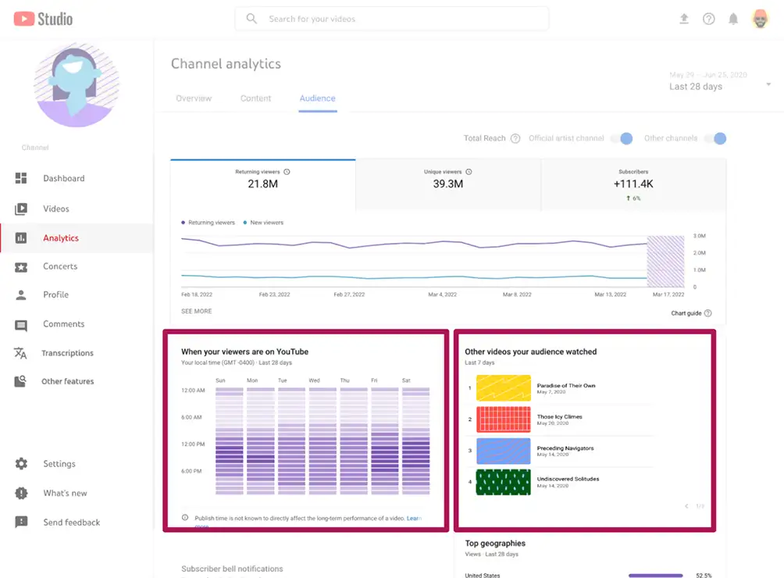Image resolution: width=784 pixels, height=578 pixels.
Task: Open the YouTube Studio logo home
Action: point(43,19)
